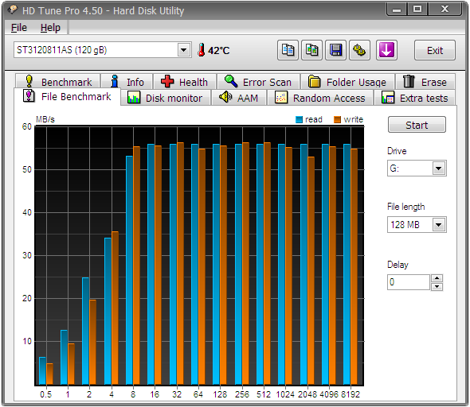Go to the AAM speaker tab
The width and height of the screenshot is (470, 407).
pos(239,98)
